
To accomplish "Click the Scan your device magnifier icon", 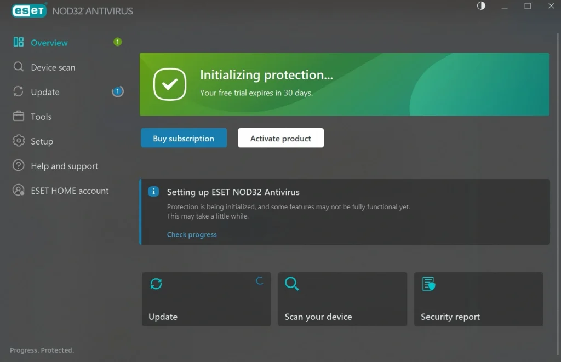I will click(x=291, y=284).
